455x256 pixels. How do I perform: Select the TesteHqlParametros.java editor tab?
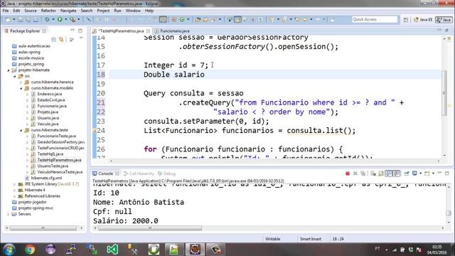(x=121, y=31)
